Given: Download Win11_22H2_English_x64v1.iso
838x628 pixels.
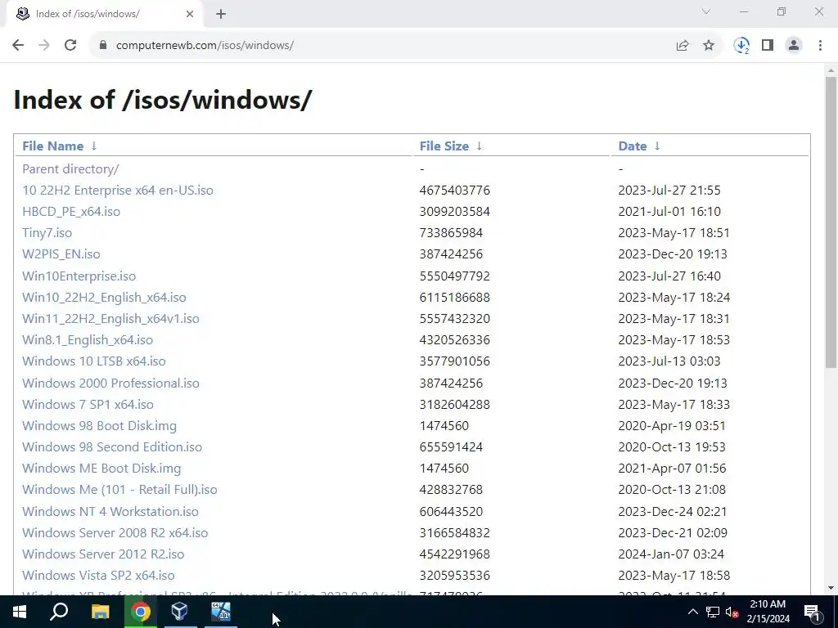Looking at the screenshot, I should (110, 319).
